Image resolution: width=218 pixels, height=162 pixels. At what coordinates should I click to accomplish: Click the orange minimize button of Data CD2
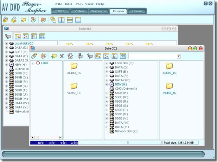[190, 48]
